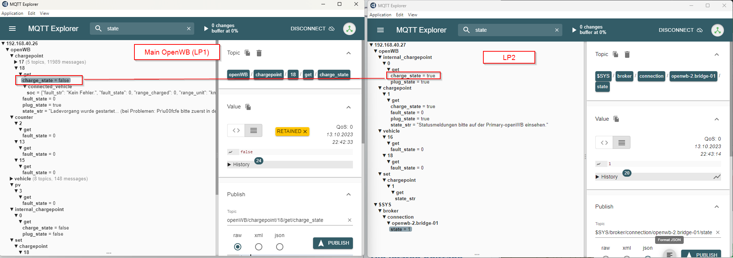Image resolution: width=733 pixels, height=258 pixels.
Task: Copy value icon in left window
Action: (248, 107)
